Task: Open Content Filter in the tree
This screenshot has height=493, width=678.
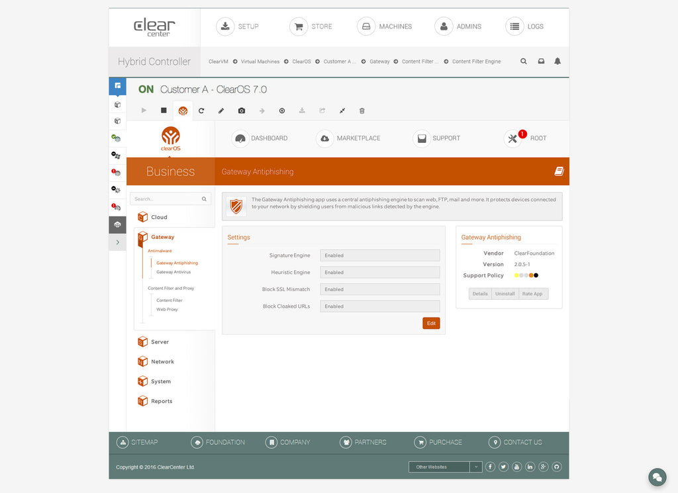Action: 169,300
